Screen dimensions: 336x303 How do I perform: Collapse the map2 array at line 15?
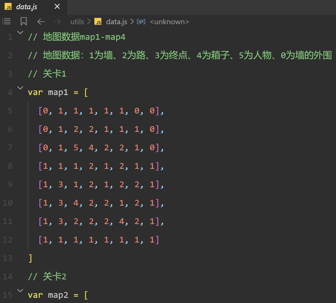[20, 290]
